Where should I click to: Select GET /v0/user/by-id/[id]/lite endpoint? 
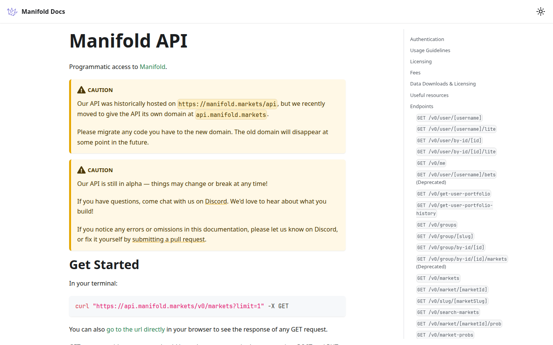[x=456, y=151]
